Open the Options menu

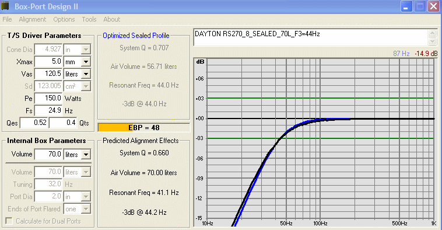click(64, 19)
